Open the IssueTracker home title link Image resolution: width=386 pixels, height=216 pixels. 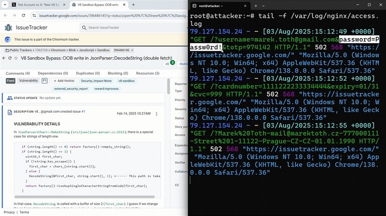pyautogui.click(x=31, y=27)
